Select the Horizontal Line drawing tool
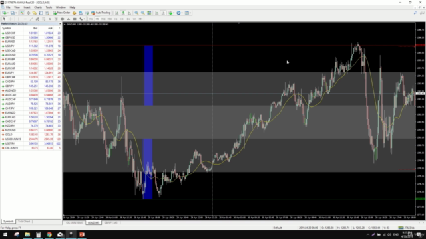Image resolution: width=426 pixels, height=239 pixels. pos(25,19)
